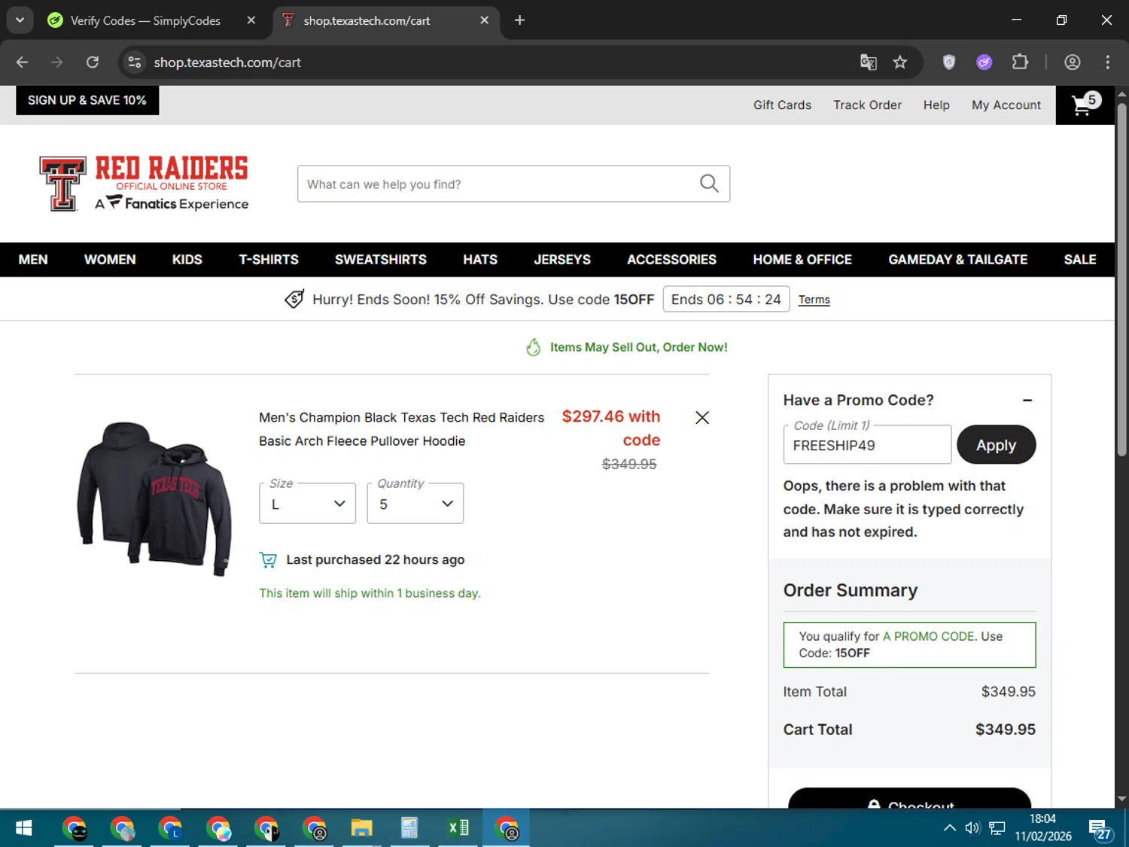This screenshot has width=1129, height=847.
Task: Open the Quantity dropdown showing 5
Action: tap(415, 504)
